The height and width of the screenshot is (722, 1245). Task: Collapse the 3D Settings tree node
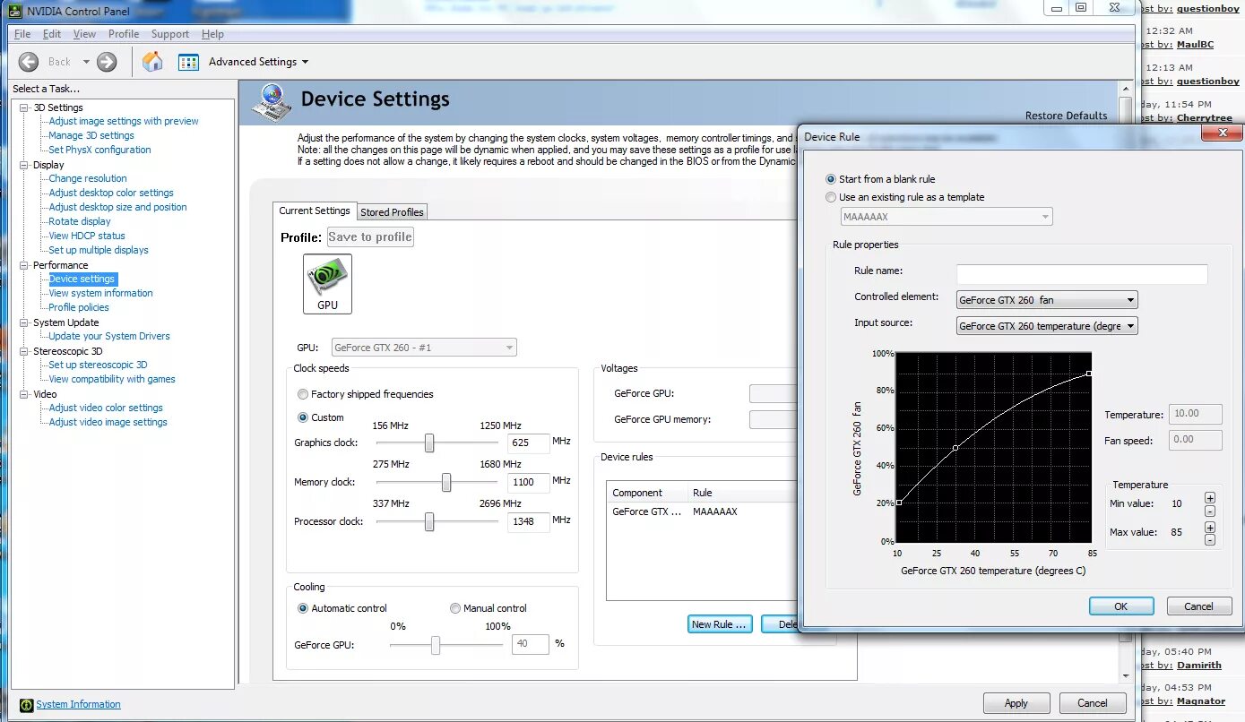[24, 107]
